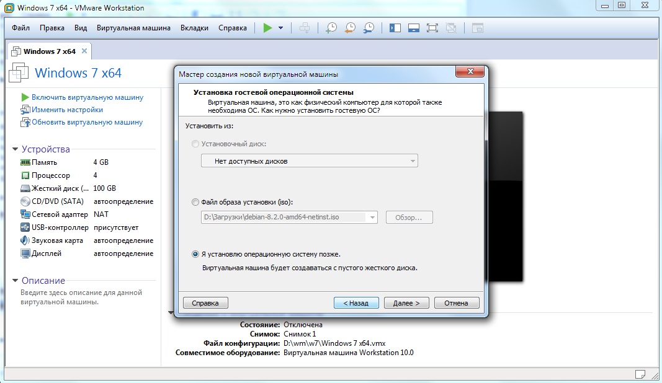
Task: Collapse the VM details triangle below preview
Action: (x=171, y=312)
